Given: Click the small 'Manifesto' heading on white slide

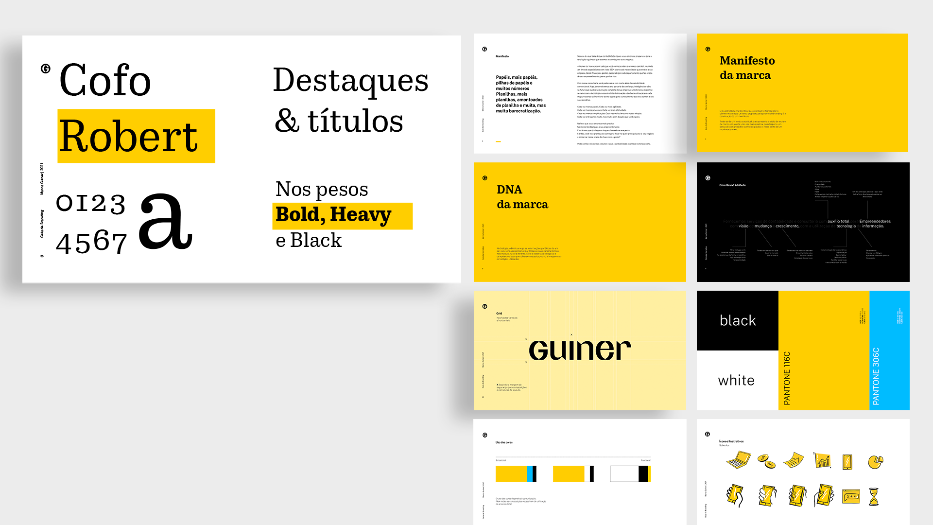Looking at the screenshot, I should coord(502,56).
